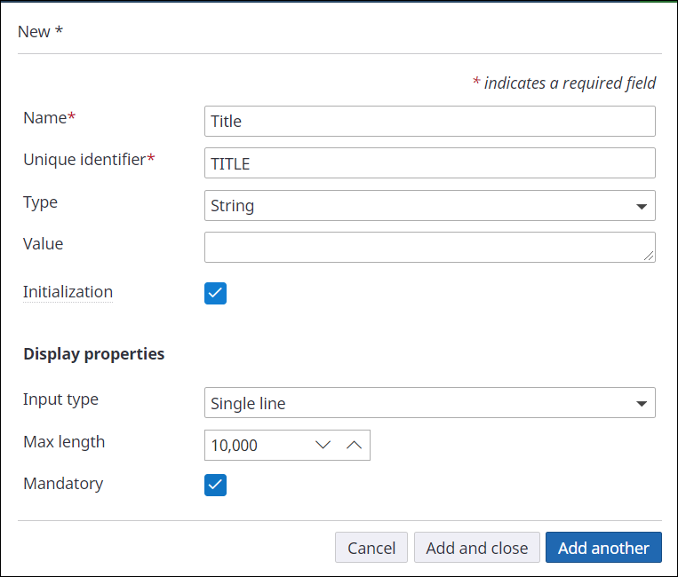The image size is (678, 577).
Task: Click the Mandatory label text
Action: click(x=63, y=484)
